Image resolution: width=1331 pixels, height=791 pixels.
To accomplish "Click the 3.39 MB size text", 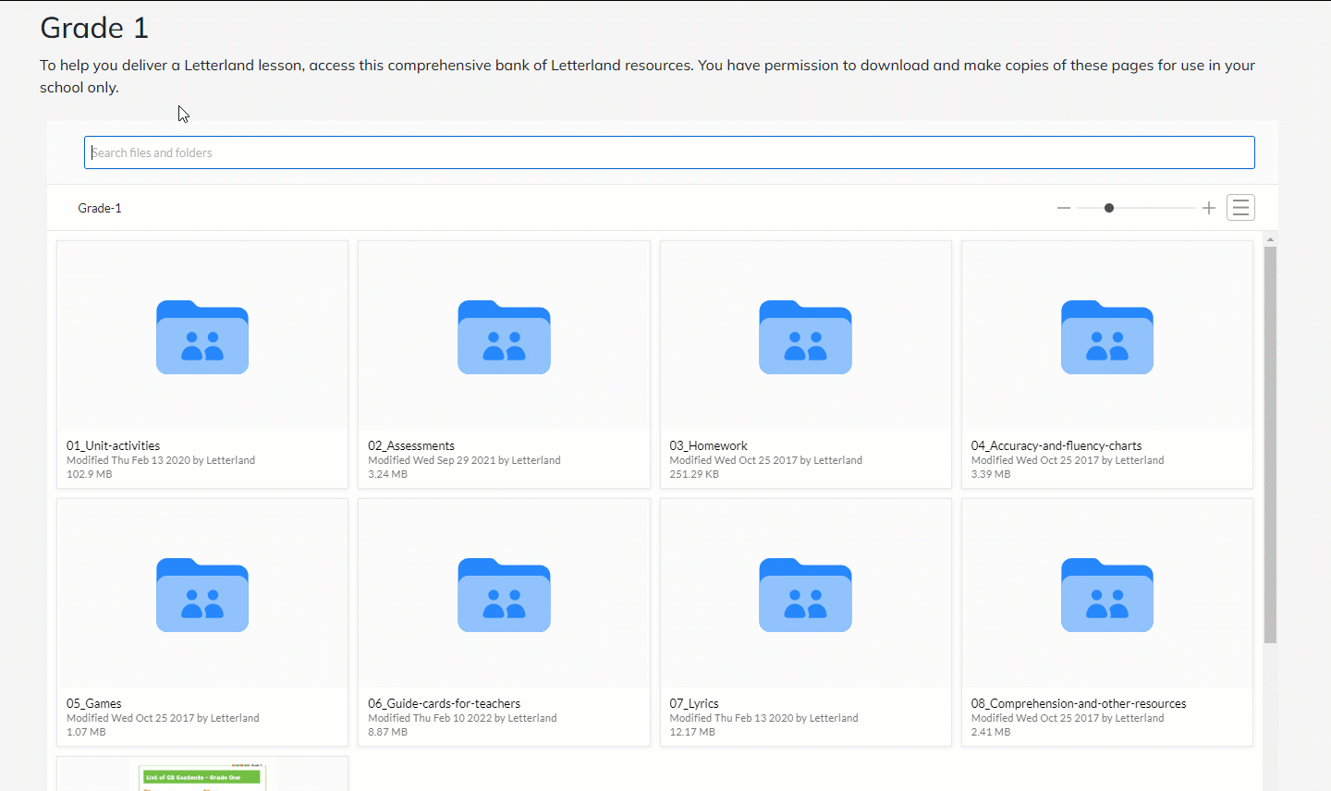I will tap(991, 474).
